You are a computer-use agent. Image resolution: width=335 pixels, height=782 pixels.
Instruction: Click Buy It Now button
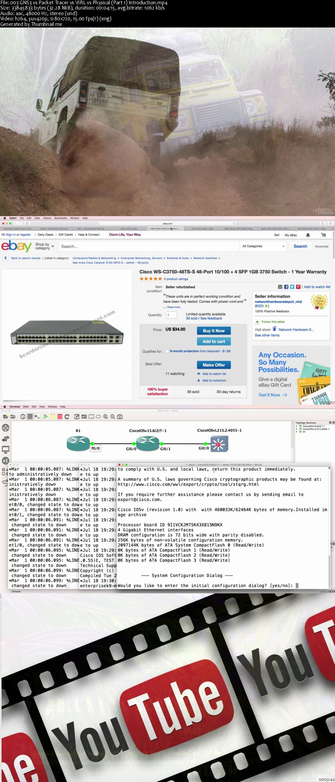pos(214,331)
